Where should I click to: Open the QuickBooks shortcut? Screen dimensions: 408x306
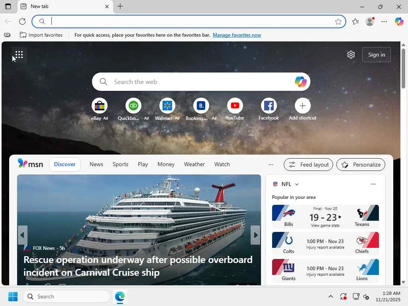coord(133,106)
